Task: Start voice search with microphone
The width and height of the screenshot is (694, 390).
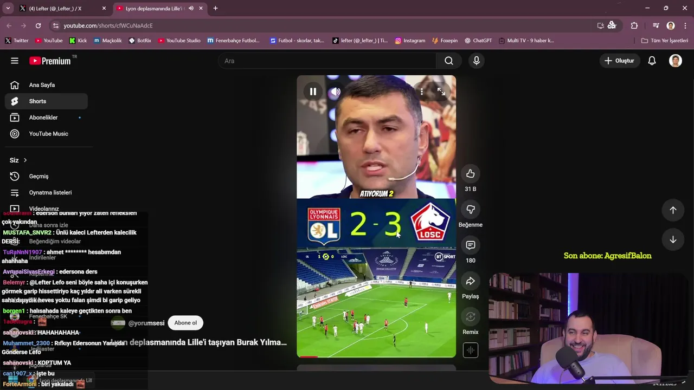Action: click(x=477, y=61)
